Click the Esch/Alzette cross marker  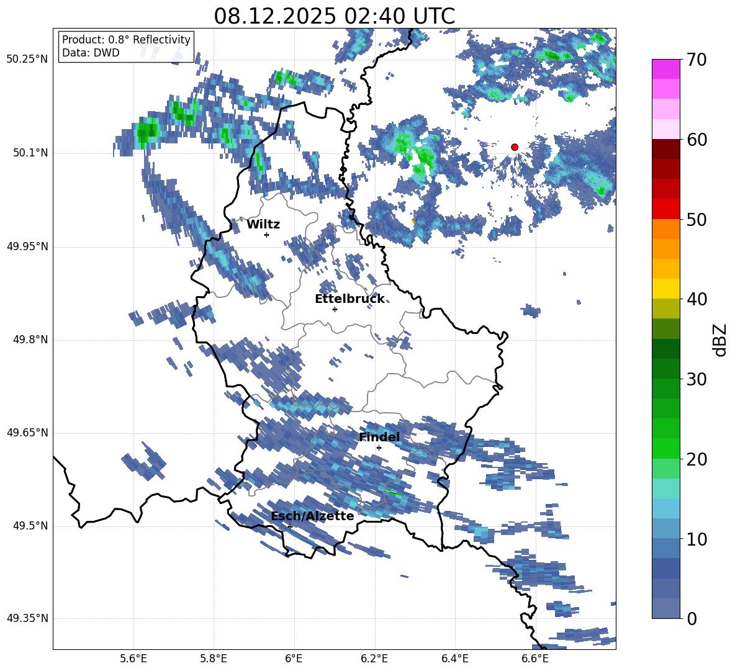click(290, 526)
